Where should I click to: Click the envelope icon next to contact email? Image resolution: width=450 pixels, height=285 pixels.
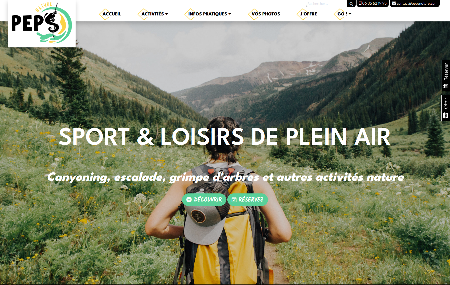(394, 3)
